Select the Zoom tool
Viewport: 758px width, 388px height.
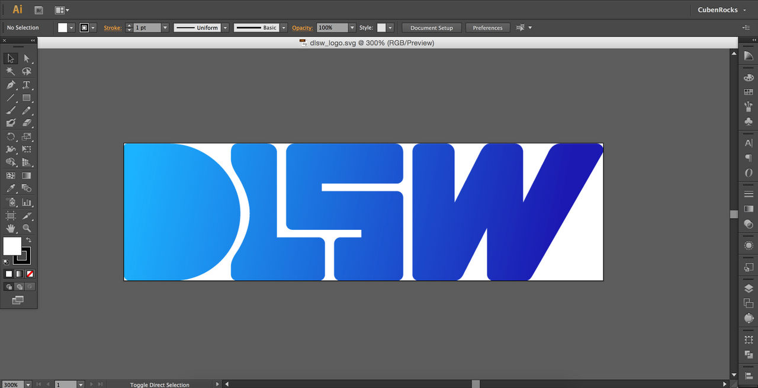pyautogui.click(x=27, y=228)
